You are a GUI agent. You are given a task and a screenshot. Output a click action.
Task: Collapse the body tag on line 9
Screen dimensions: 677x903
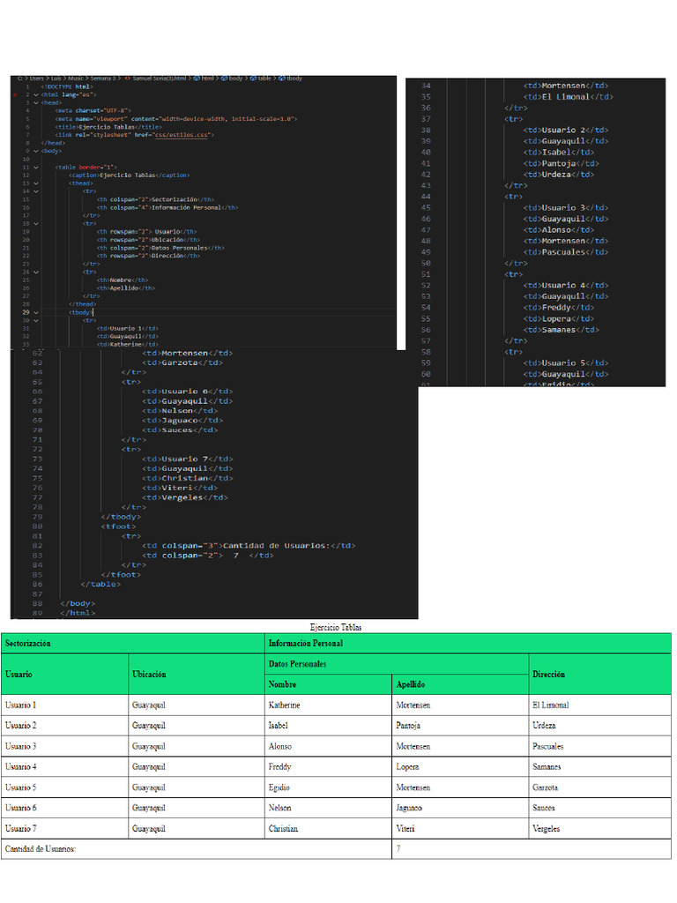[36, 151]
